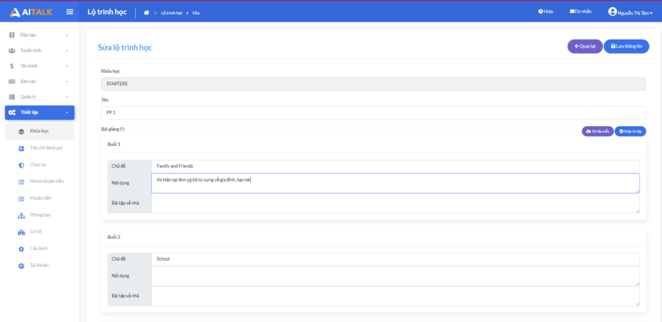This screenshot has height=322, width=662.
Task: Open the Nguyễn Thị Tâm account dropdown
Action: (x=635, y=13)
